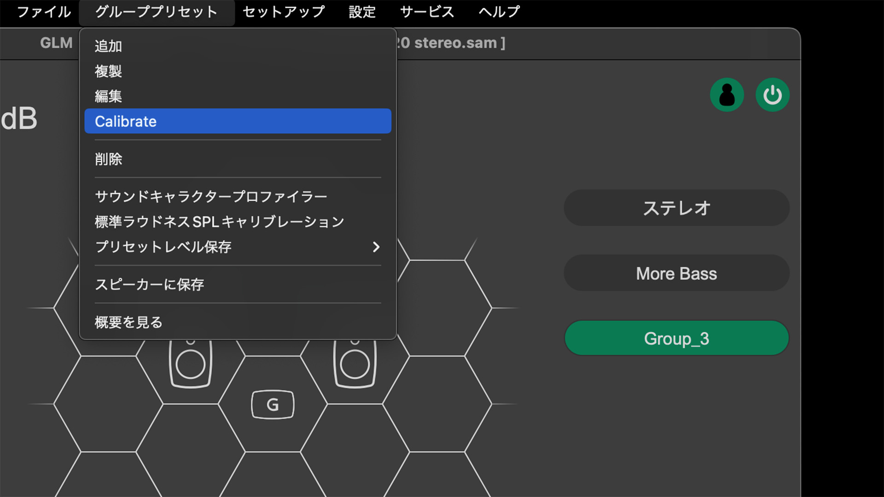Click the GLM adapter G icon

tap(272, 404)
